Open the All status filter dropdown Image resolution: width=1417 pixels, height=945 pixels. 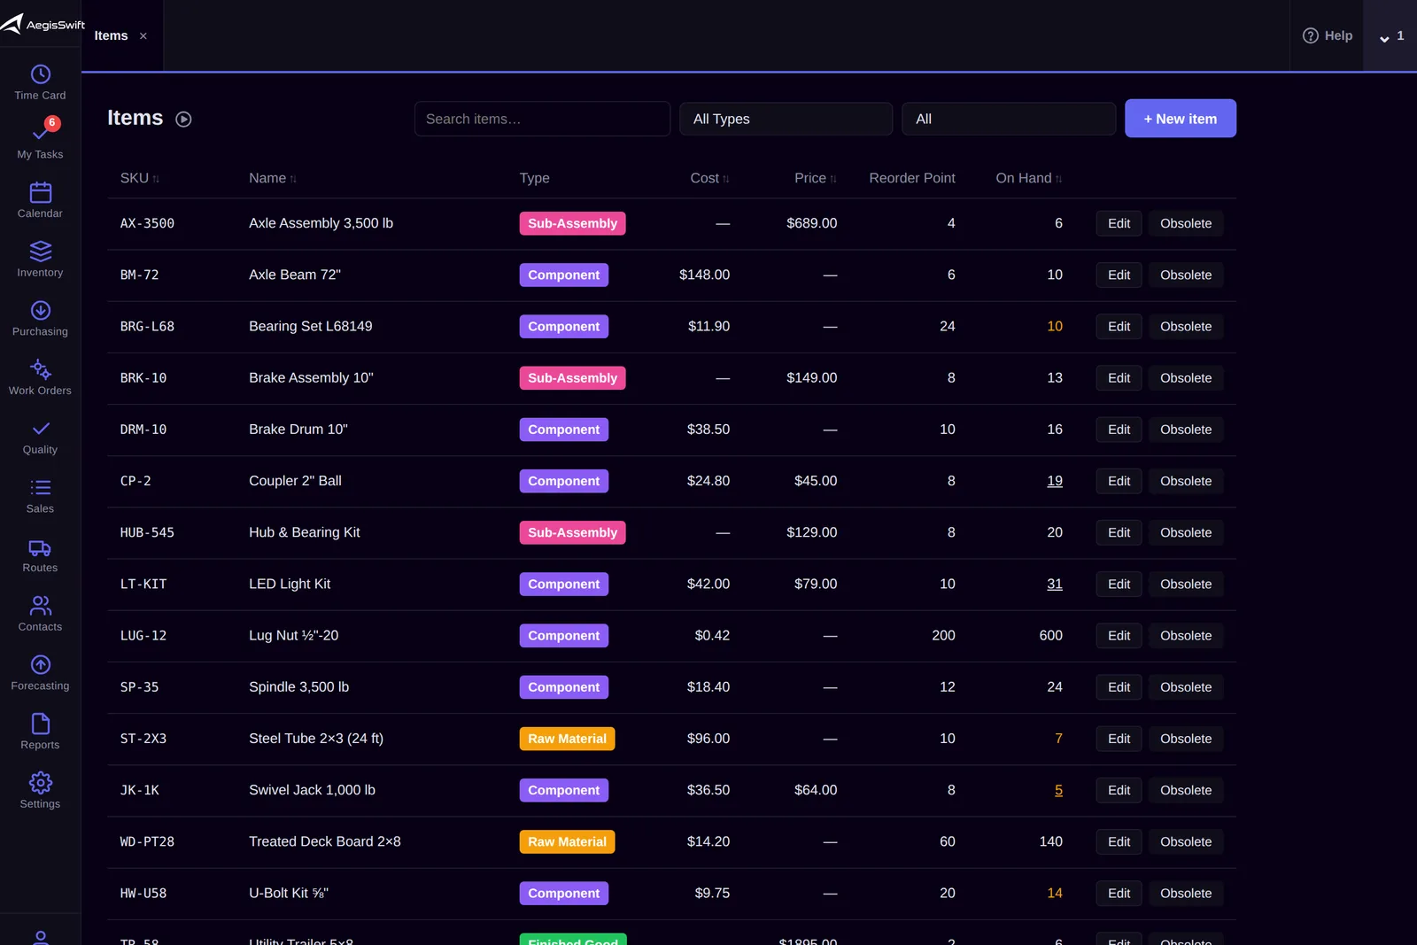[1009, 119]
